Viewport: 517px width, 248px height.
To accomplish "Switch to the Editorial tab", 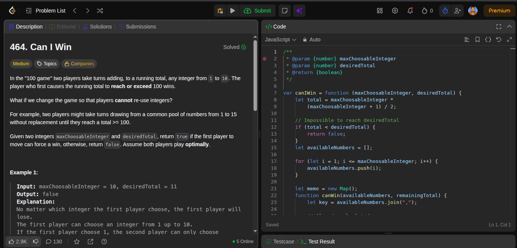I will pyautogui.click(x=62, y=27).
